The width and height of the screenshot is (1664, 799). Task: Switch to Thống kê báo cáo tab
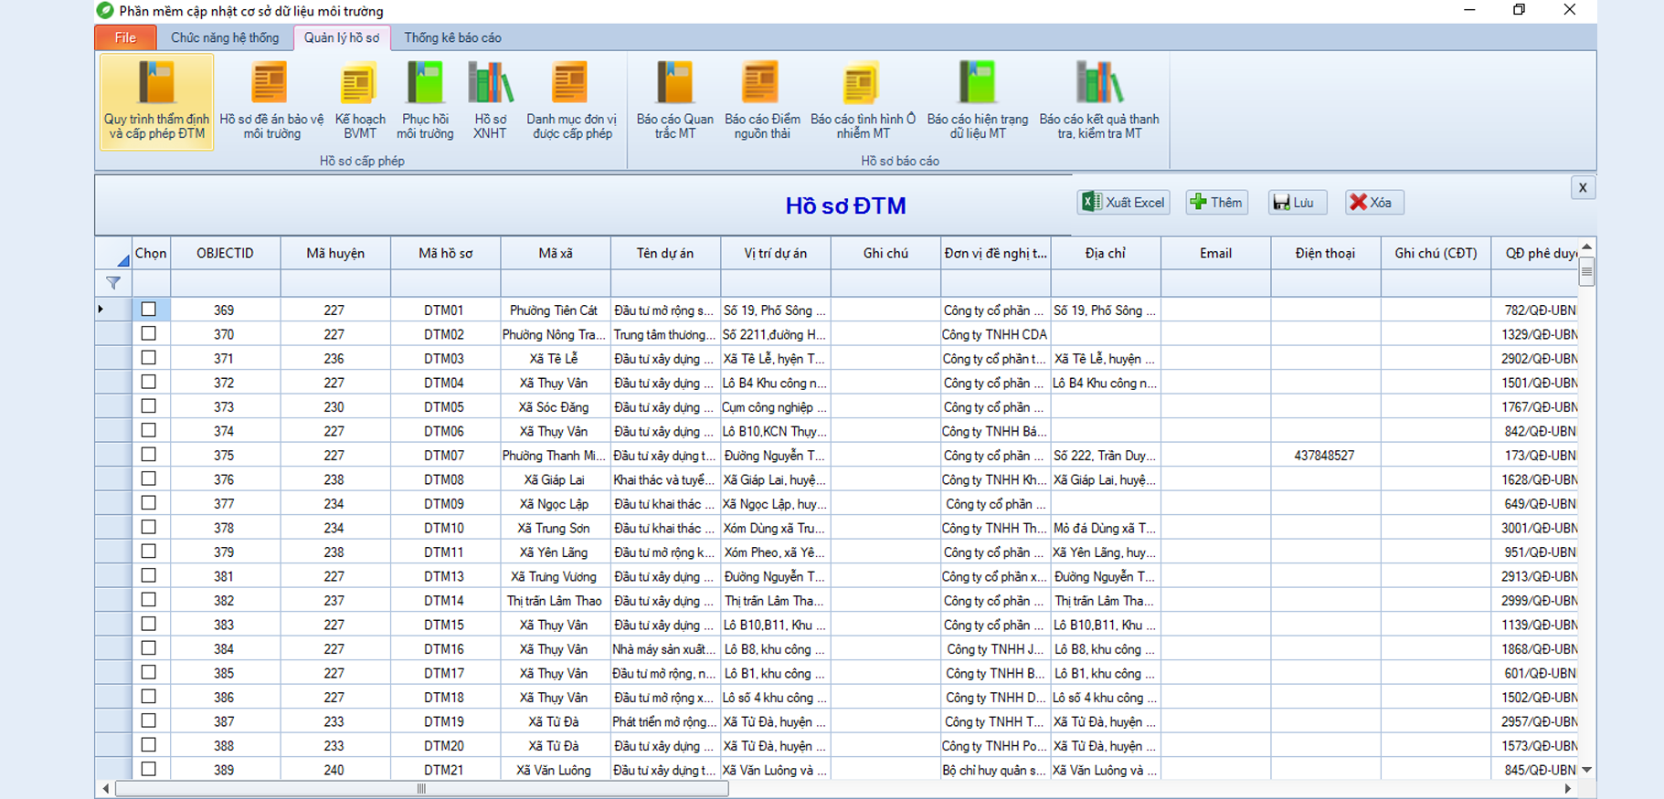[452, 37]
